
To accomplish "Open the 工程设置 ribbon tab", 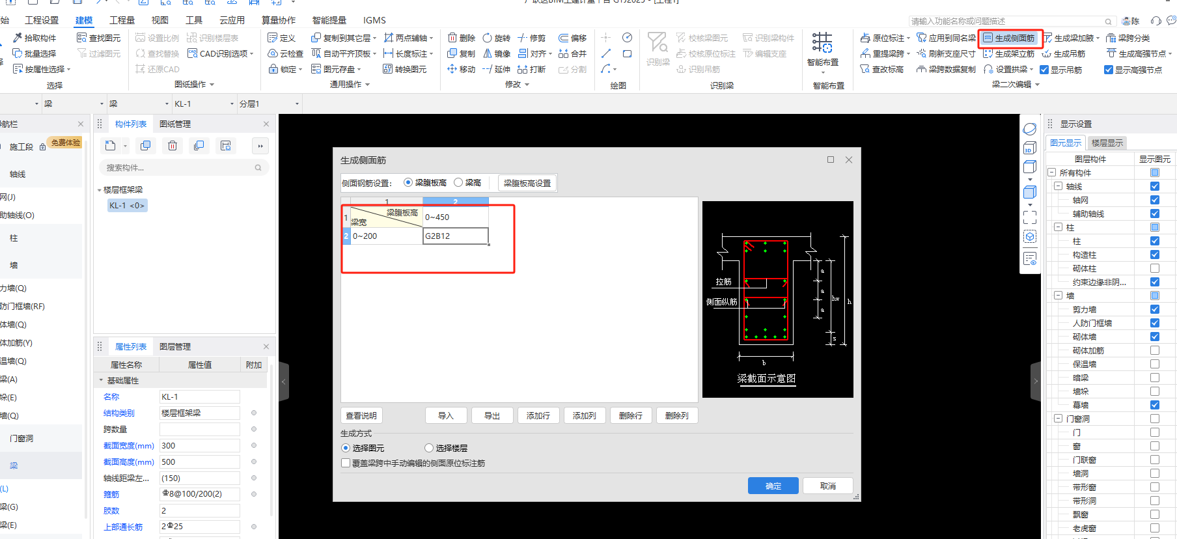I will pos(42,20).
